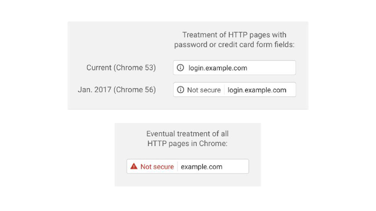Click divider between gray Not secure and URL
376x211 pixels.
pyautogui.click(x=224, y=90)
